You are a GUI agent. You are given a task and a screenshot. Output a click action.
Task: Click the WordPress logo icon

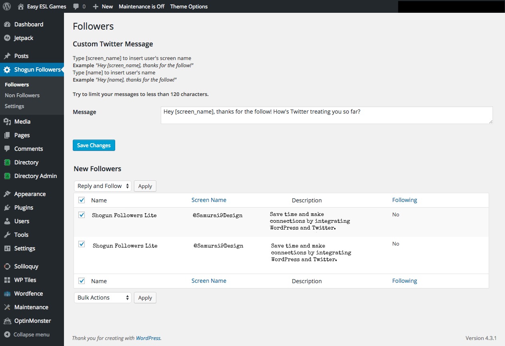pos(7,6)
